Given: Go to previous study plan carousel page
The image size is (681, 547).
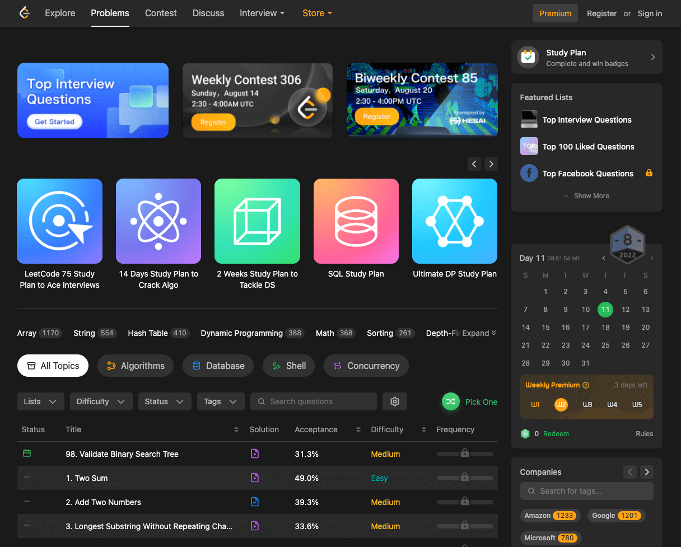Looking at the screenshot, I should [475, 164].
